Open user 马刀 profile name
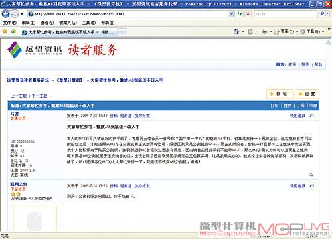332x239 pixels. (x=15, y=114)
